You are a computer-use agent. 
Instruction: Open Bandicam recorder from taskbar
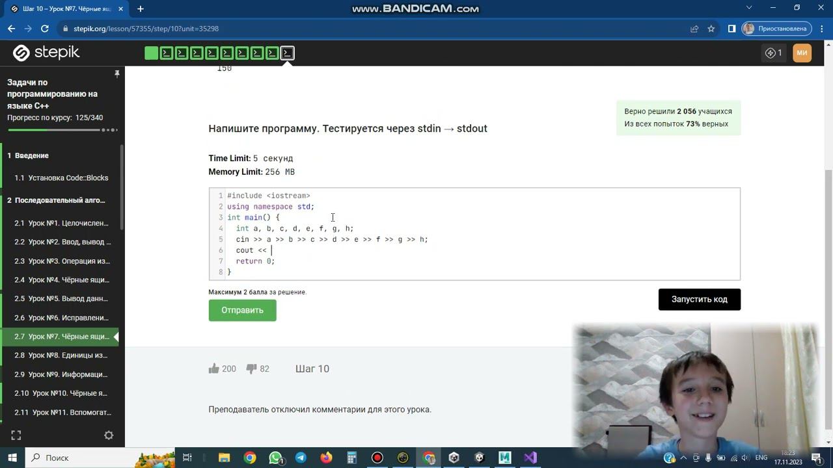(x=377, y=458)
